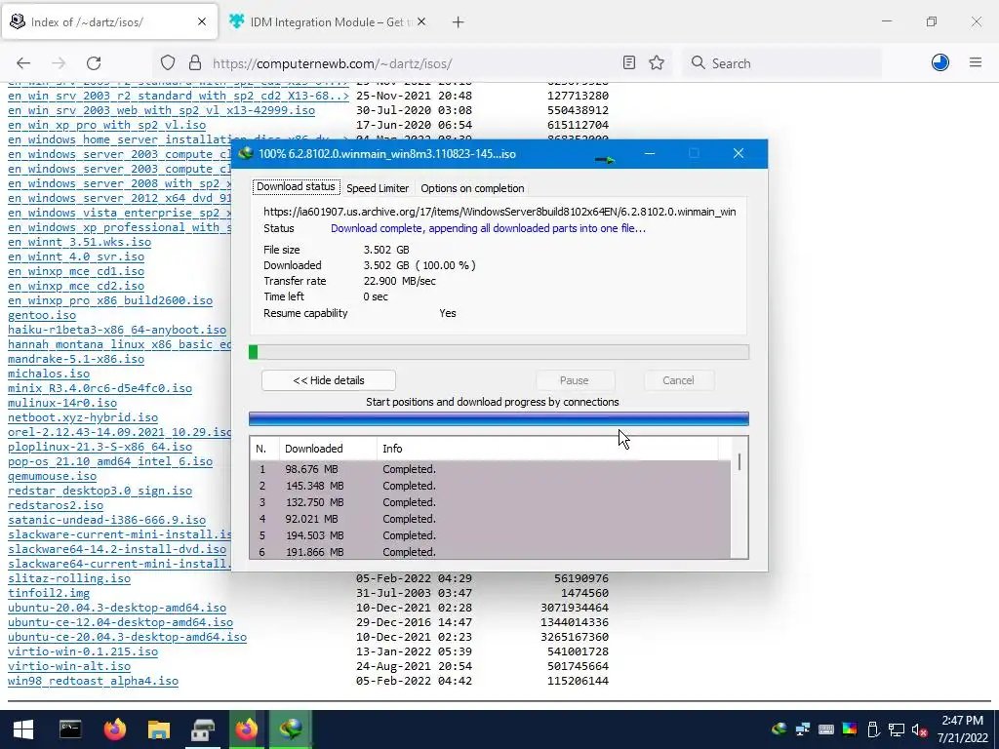Image resolution: width=999 pixels, height=749 pixels.
Task: Select connection row 4 with 92.021 MB
Action: pyautogui.click(x=491, y=519)
